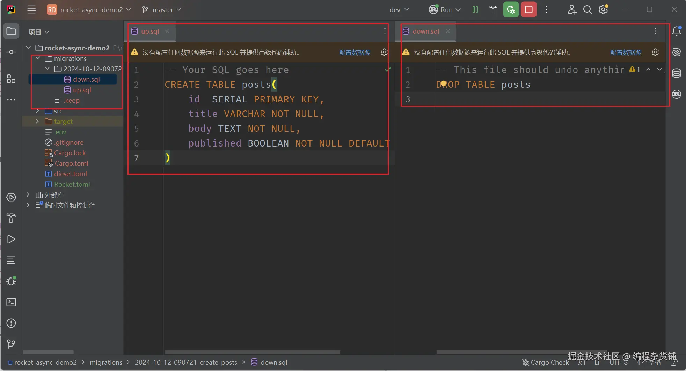Open the main hamburger menu

31,10
